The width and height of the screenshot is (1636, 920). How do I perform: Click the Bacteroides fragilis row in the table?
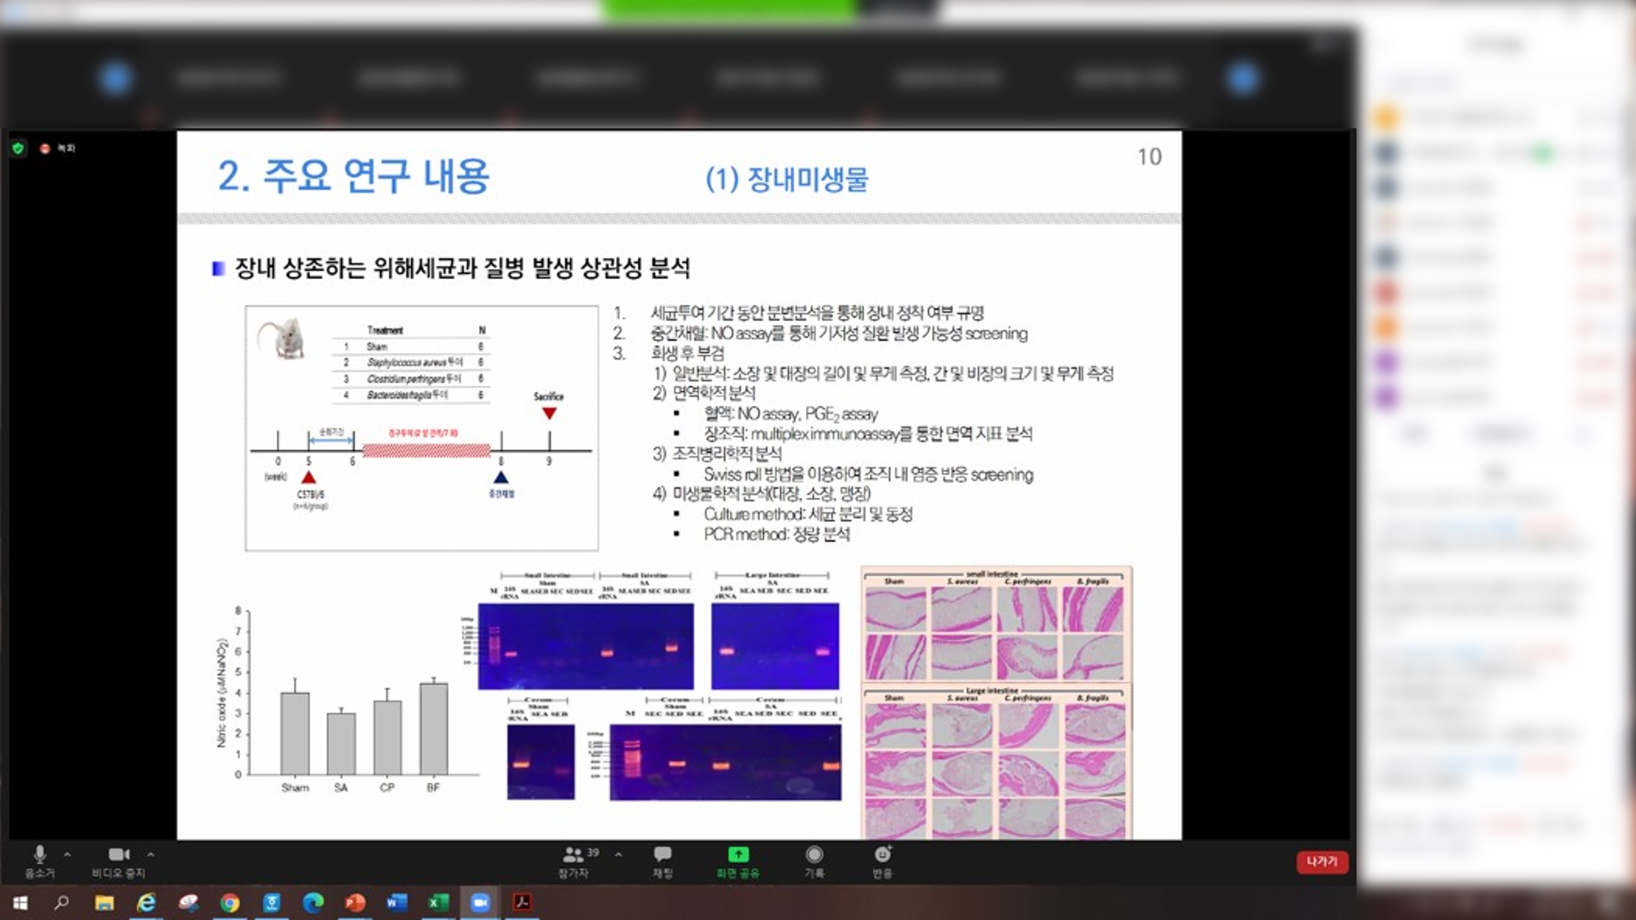(x=411, y=395)
